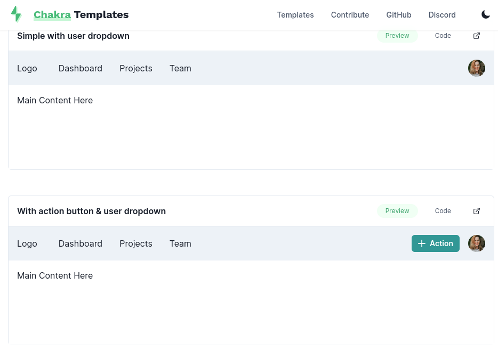Open user avatar dropdown in first navbar

477,68
